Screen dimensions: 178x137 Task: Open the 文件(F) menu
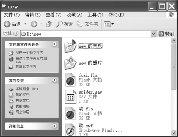(12, 15)
